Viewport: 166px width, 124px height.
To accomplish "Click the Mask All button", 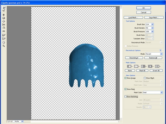I will [142, 70].
